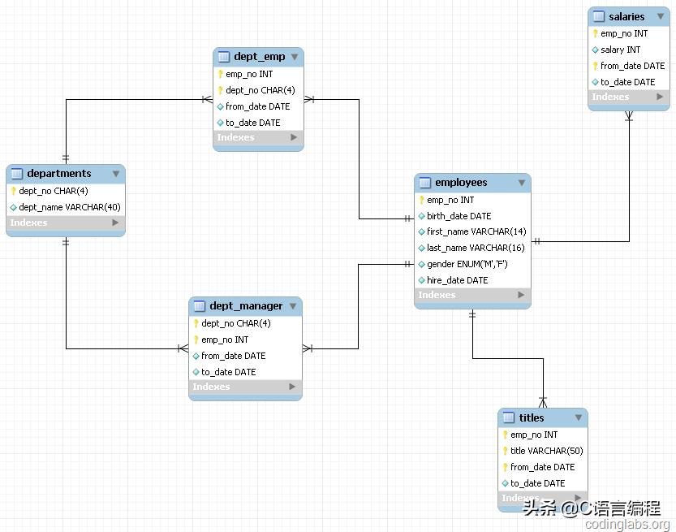Select the departments table title
Image resolution: width=676 pixels, height=532 pixels.
(x=59, y=174)
